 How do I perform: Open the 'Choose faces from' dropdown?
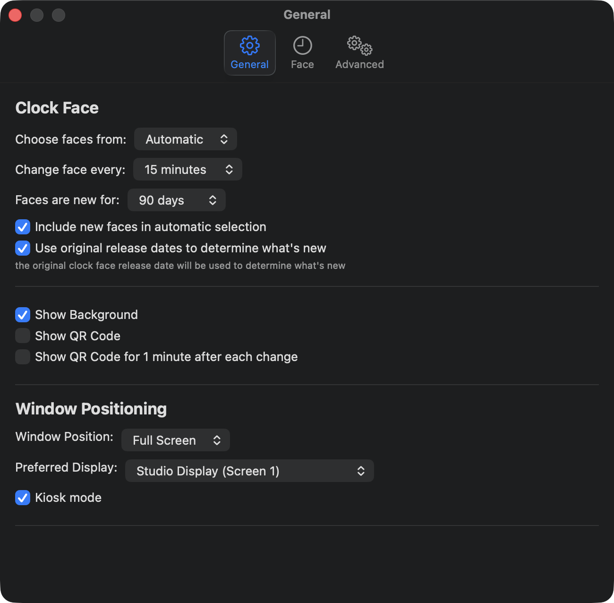pos(185,139)
